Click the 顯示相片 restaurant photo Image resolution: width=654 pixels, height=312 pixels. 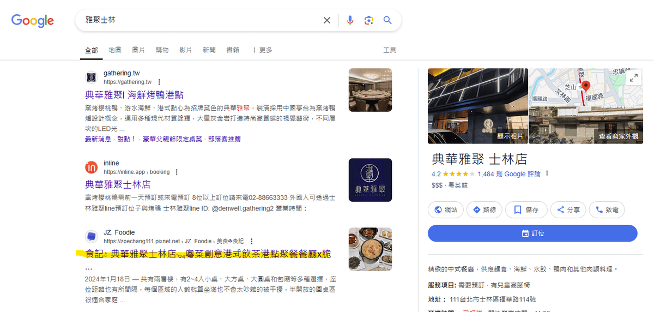point(478,106)
